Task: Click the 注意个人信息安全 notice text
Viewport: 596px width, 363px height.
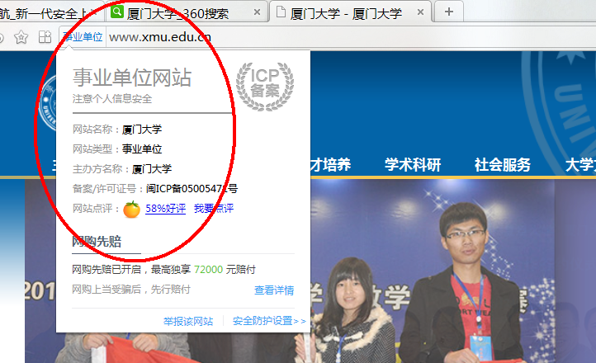Action: [112, 99]
